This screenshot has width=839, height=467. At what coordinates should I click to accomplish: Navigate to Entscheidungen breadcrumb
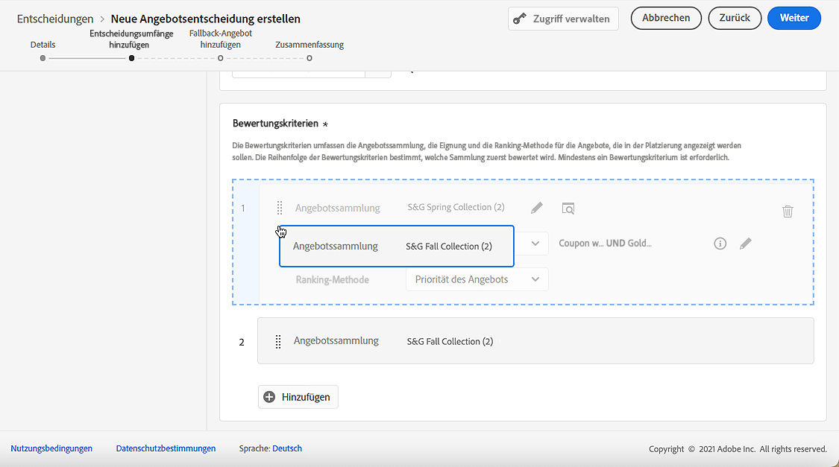pyautogui.click(x=55, y=19)
